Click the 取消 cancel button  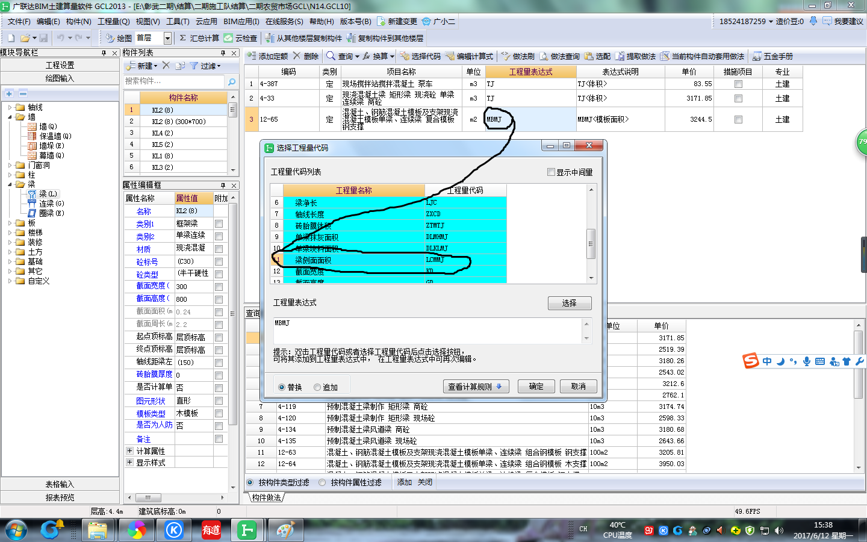(x=579, y=387)
